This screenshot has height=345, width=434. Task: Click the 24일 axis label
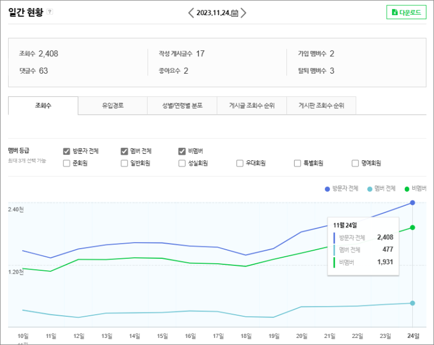(x=413, y=336)
